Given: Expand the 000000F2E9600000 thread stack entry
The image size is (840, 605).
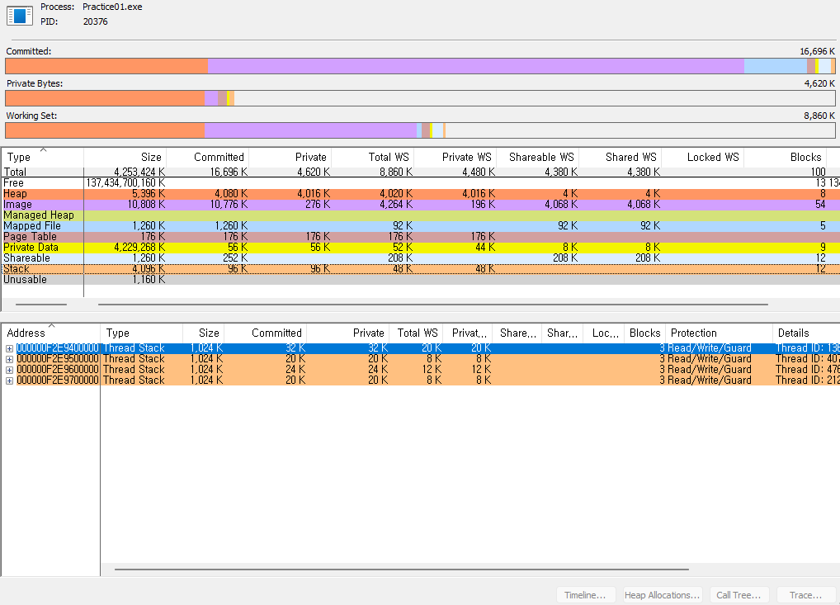Looking at the screenshot, I should point(9,370).
